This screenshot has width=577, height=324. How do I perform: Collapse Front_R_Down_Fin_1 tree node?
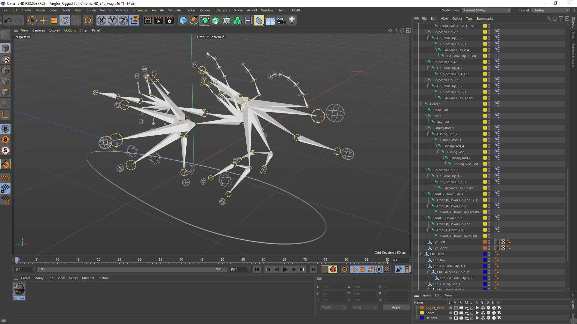[425, 194]
